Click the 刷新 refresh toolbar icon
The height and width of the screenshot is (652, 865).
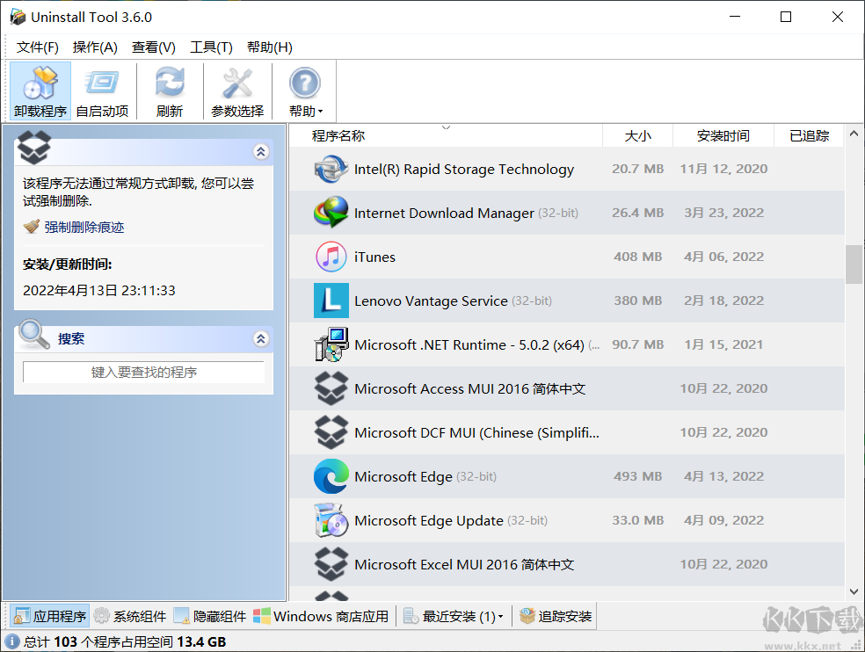click(170, 91)
